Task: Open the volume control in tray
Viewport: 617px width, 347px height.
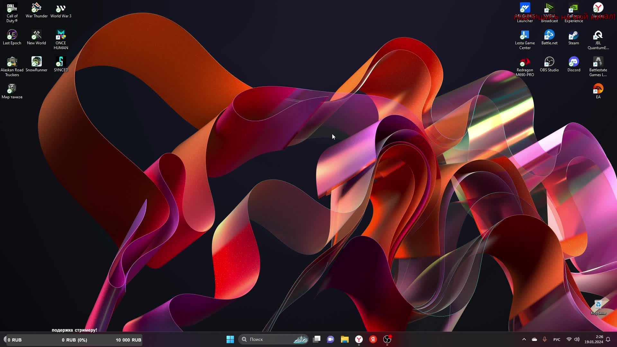Action: (x=577, y=339)
